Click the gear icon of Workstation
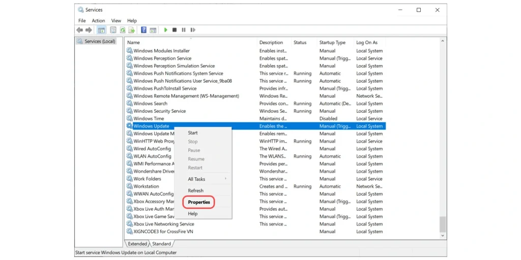521x260 pixels. (x=130, y=186)
